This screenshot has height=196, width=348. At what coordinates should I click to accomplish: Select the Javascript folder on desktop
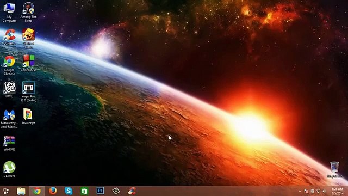28,116
